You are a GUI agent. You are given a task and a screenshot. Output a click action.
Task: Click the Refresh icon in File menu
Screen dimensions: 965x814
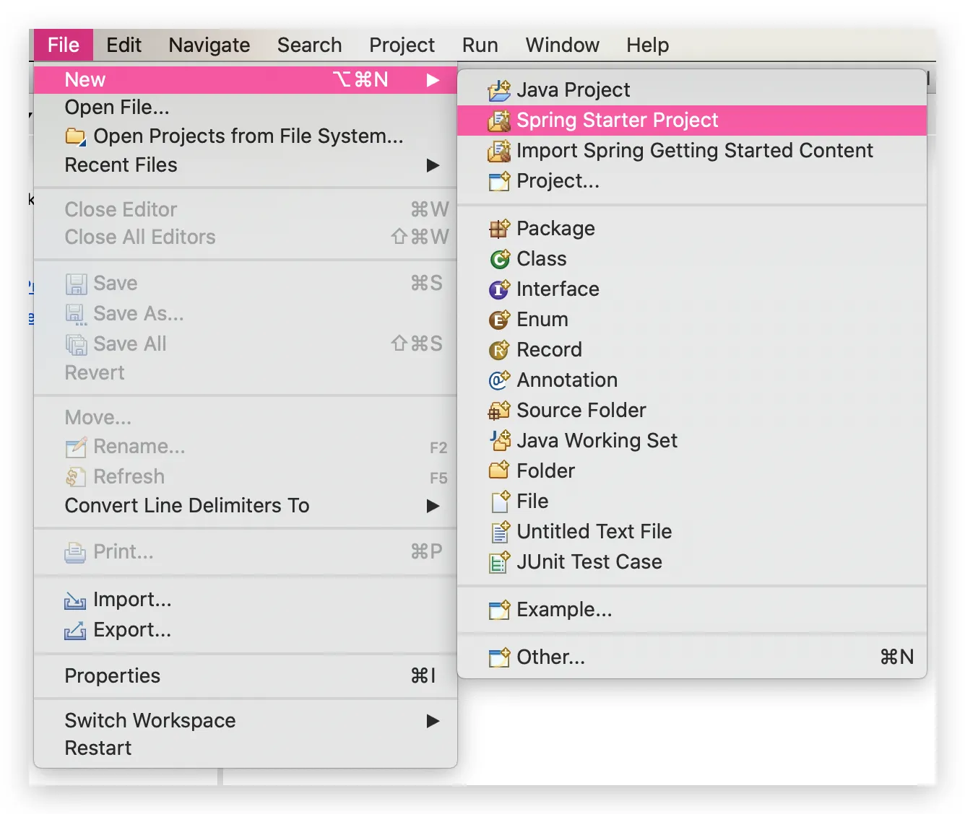click(x=76, y=477)
